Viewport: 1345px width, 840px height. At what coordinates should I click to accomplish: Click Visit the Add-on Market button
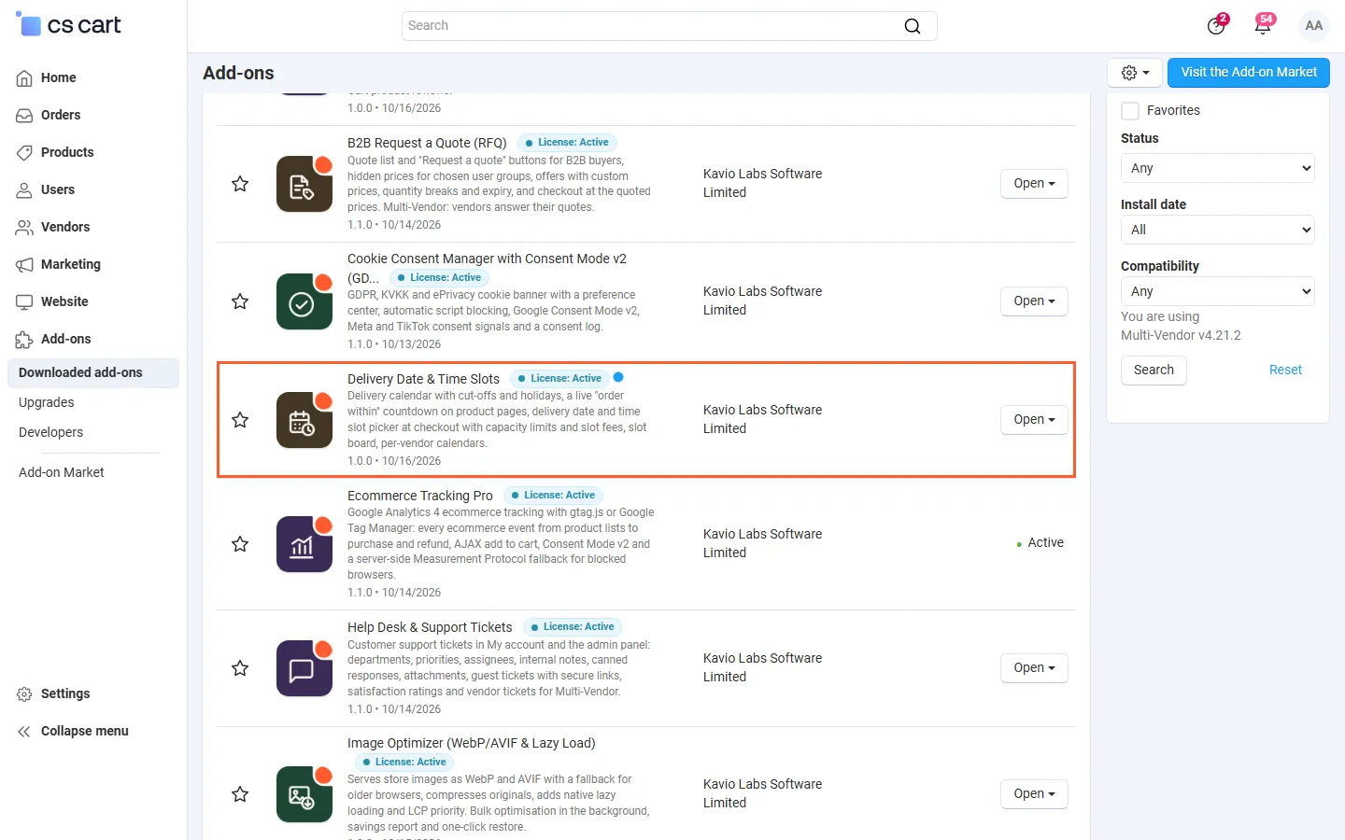[1249, 72]
